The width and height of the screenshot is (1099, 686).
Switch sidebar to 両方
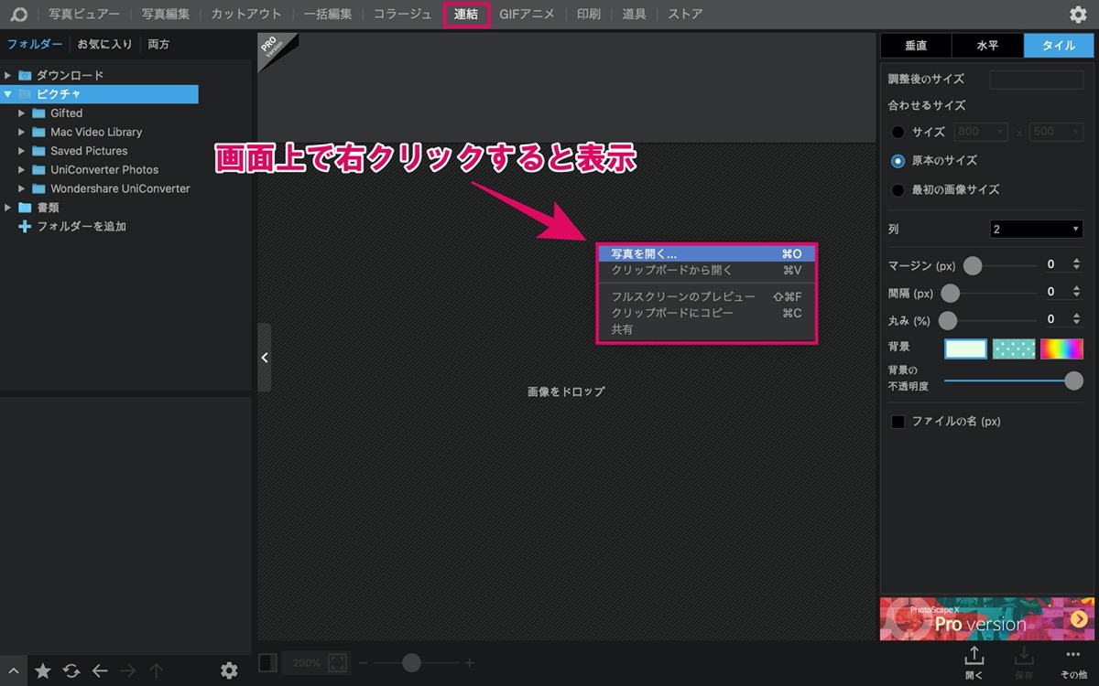(158, 44)
